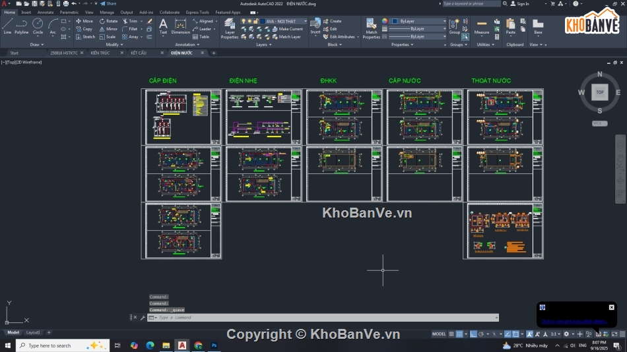Open the Annotate ribbon tab
Viewport: 627px width, 352px height.
coord(46,12)
